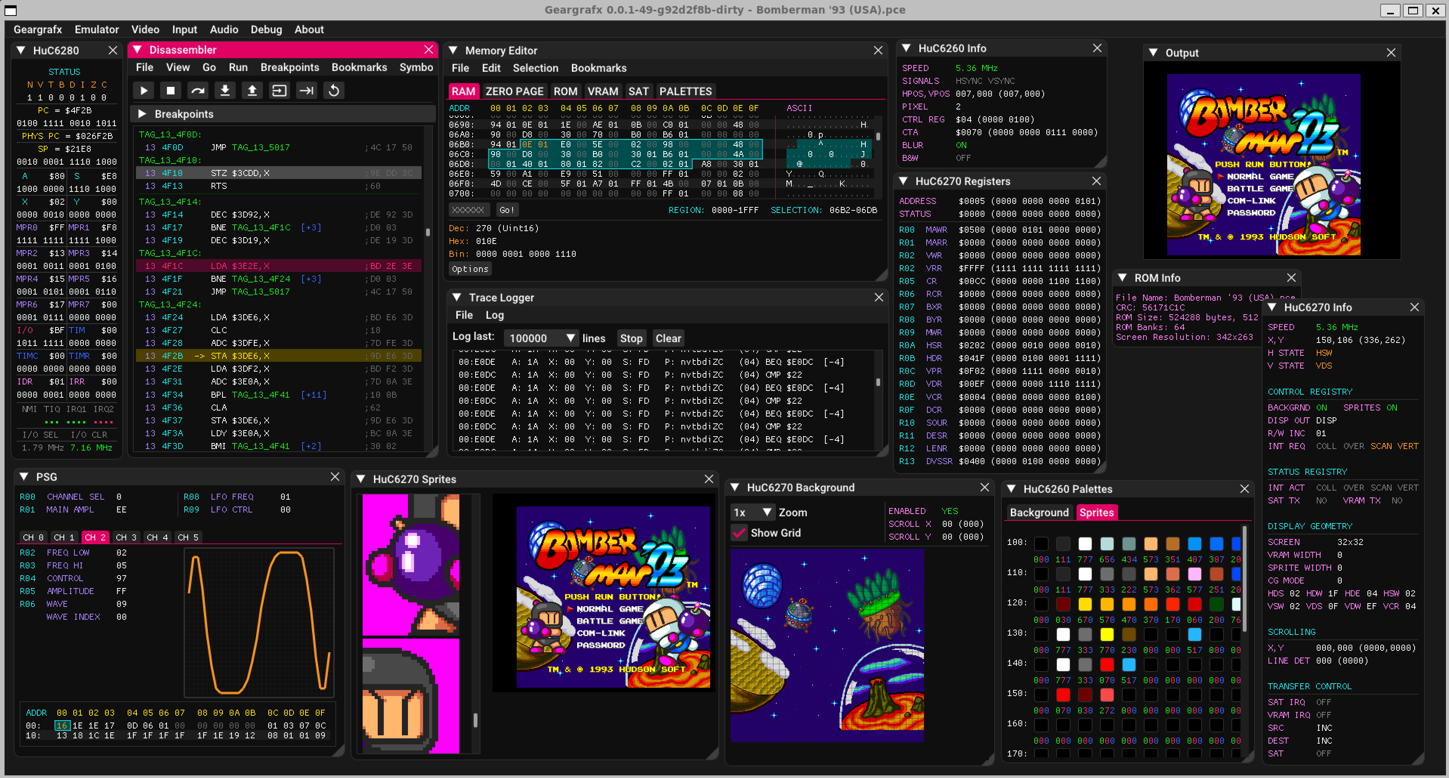Screen dimensions: 1449x778
Task: Collapse the HuC6280 panel triangle
Action: point(21,51)
